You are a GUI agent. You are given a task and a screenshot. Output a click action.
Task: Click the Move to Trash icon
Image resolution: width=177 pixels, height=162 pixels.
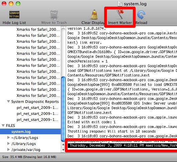(54, 15)
